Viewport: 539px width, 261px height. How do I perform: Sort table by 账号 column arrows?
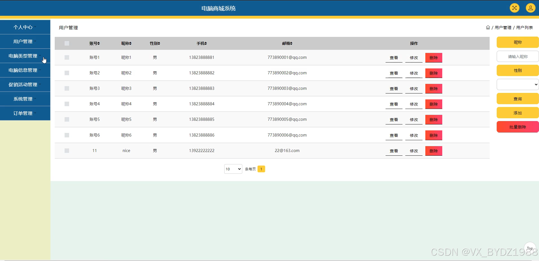[x=99, y=43]
